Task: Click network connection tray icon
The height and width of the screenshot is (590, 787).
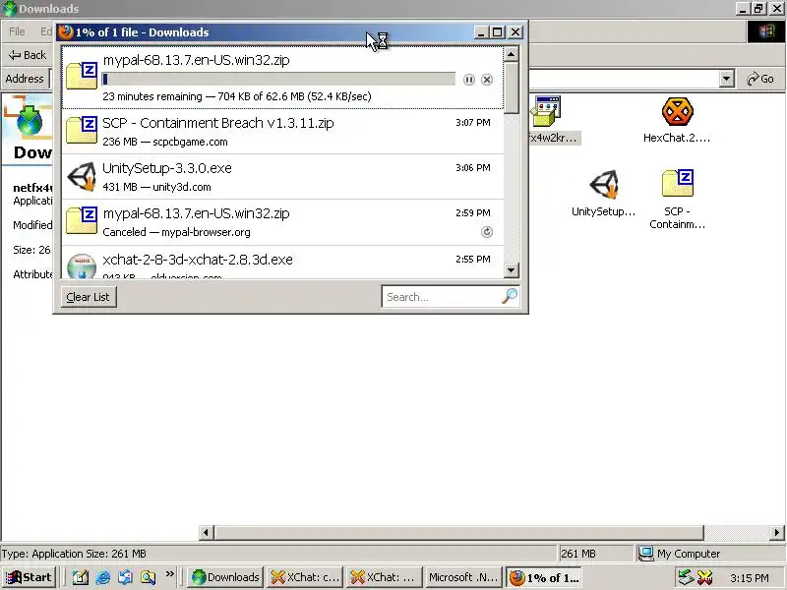Action: pyautogui.click(x=686, y=577)
